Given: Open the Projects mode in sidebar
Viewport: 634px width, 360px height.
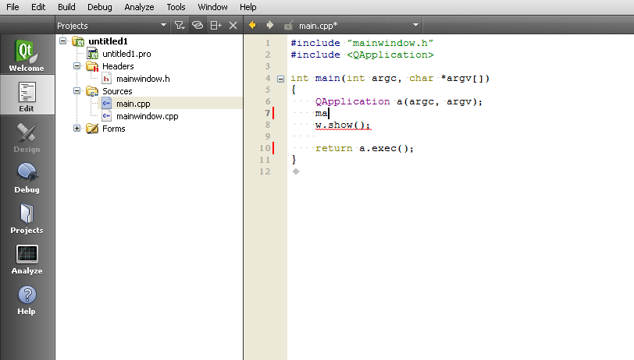Looking at the screenshot, I should (27, 218).
